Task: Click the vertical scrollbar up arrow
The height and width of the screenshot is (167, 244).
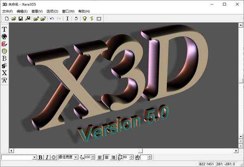Action: pos(241,25)
